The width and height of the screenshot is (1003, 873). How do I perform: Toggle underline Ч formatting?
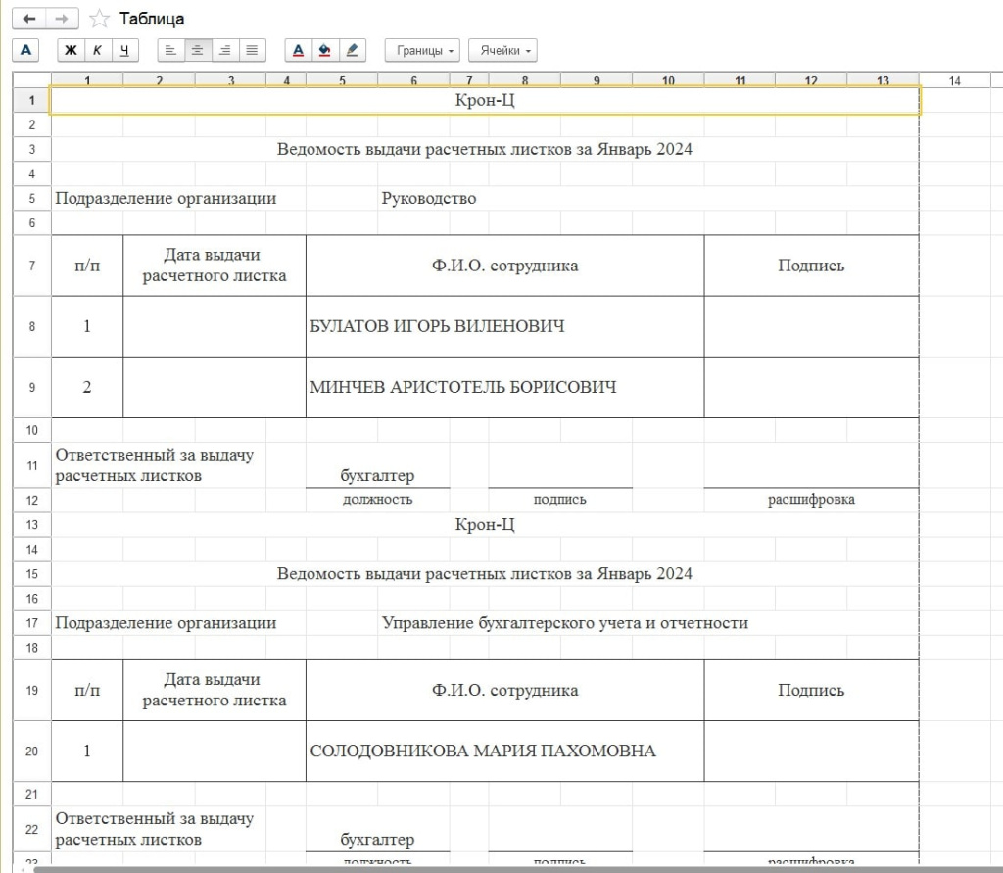(124, 50)
